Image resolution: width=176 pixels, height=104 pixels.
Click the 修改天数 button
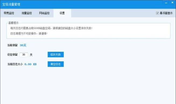pos(56,54)
